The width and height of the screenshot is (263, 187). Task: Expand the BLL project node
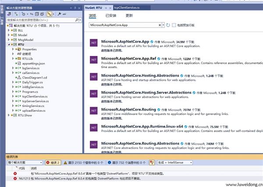[x=9, y=31]
